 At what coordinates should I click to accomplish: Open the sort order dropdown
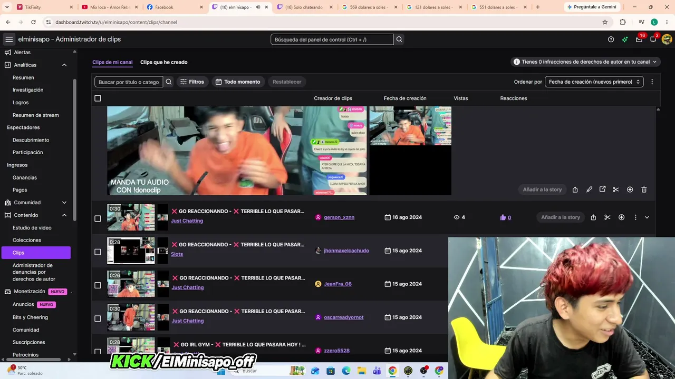[594, 82]
